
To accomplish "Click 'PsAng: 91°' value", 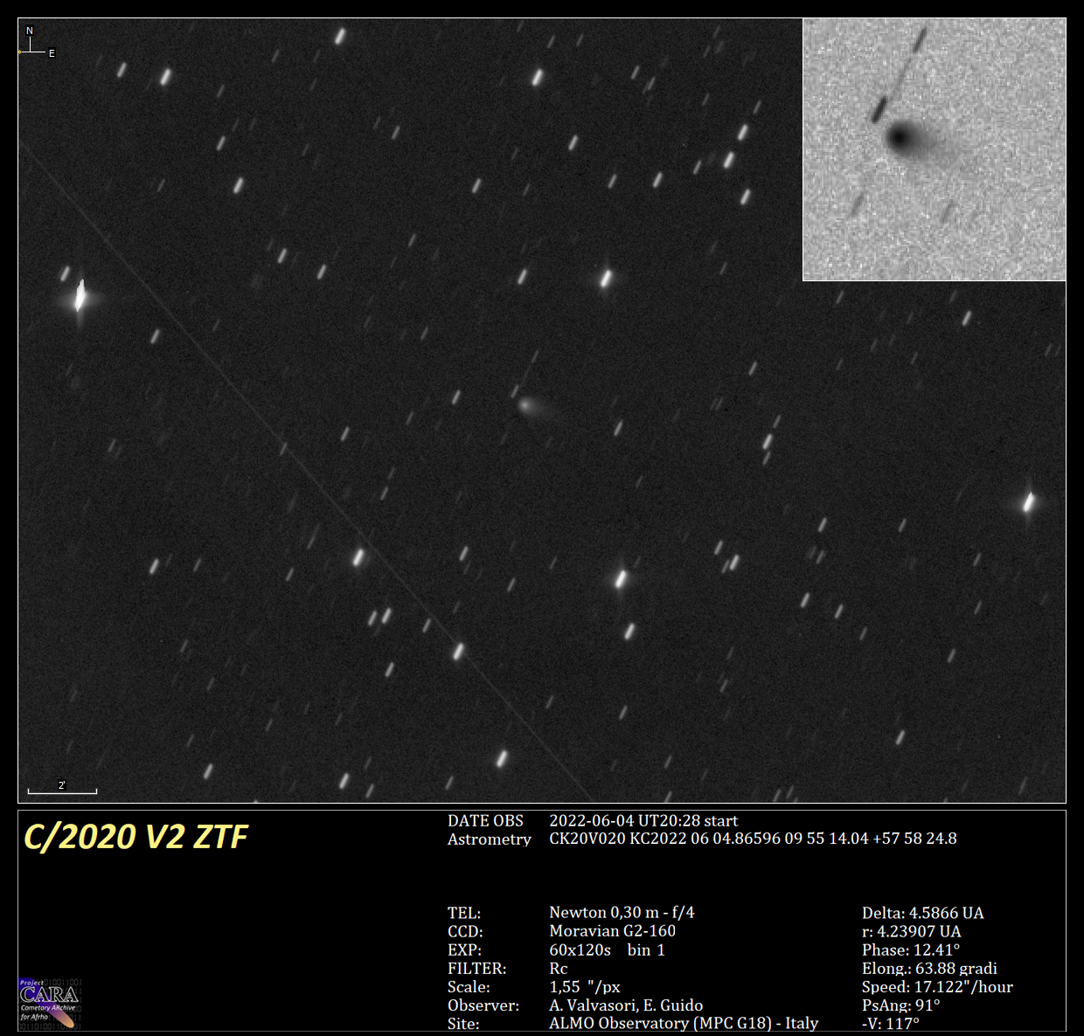I will tap(900, 1005).
